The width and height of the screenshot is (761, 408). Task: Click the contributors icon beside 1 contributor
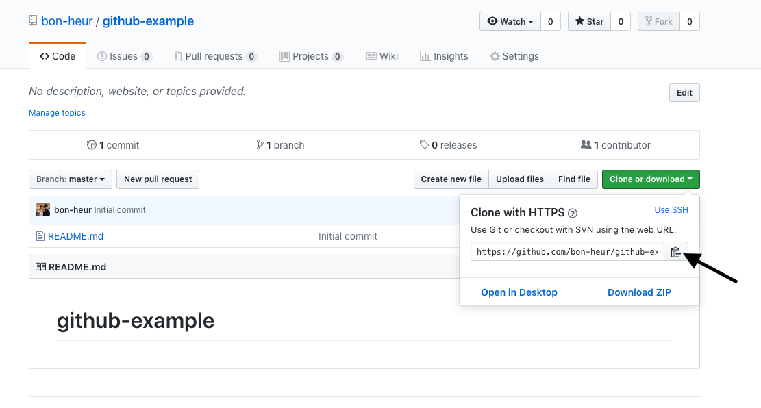coord(586,144)
